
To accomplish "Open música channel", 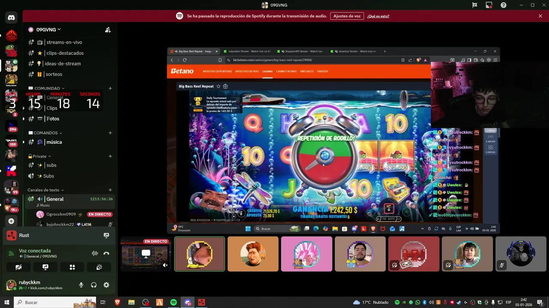I will coord(70,142).
